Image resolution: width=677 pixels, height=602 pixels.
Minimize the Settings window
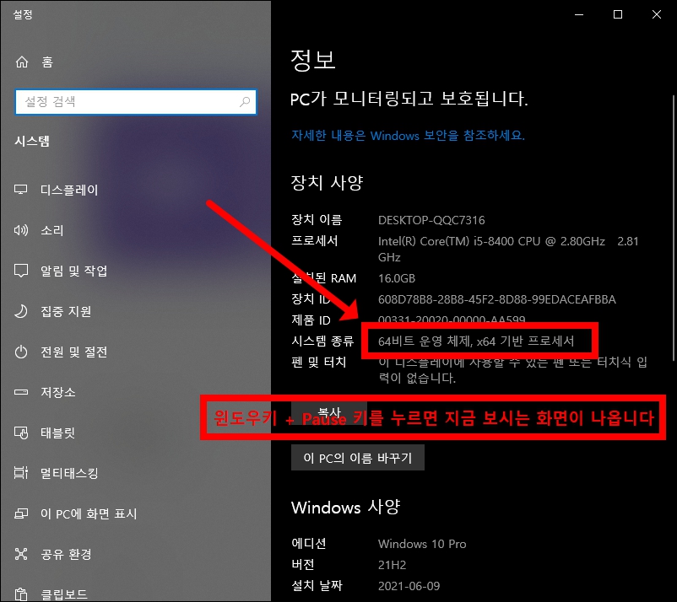[578, 14]
